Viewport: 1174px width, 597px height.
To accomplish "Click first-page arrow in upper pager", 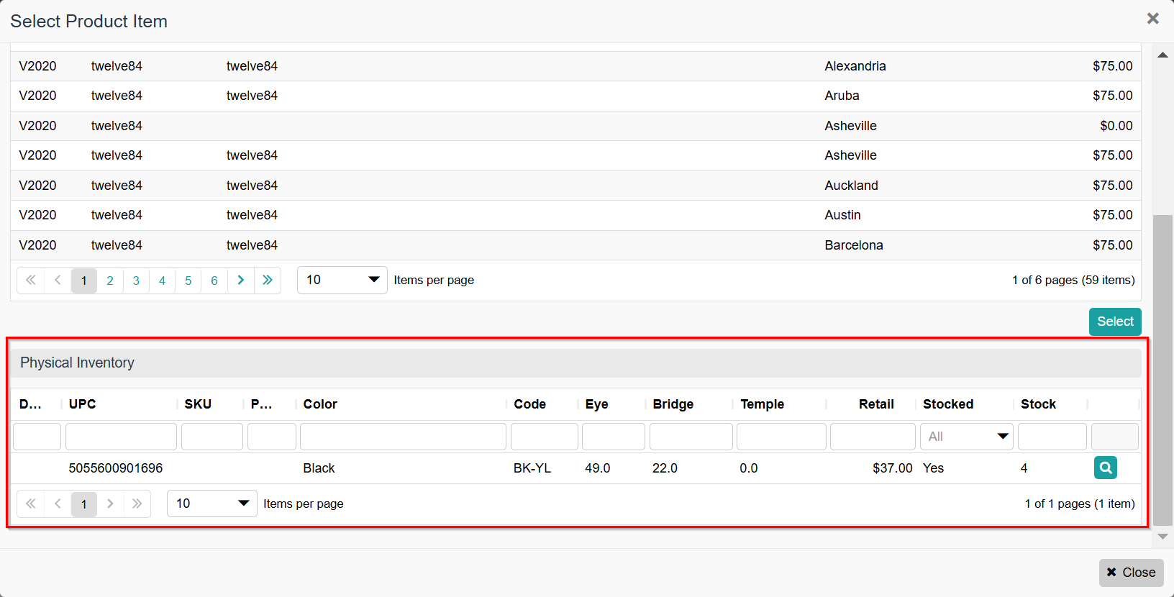I will 31,280.
